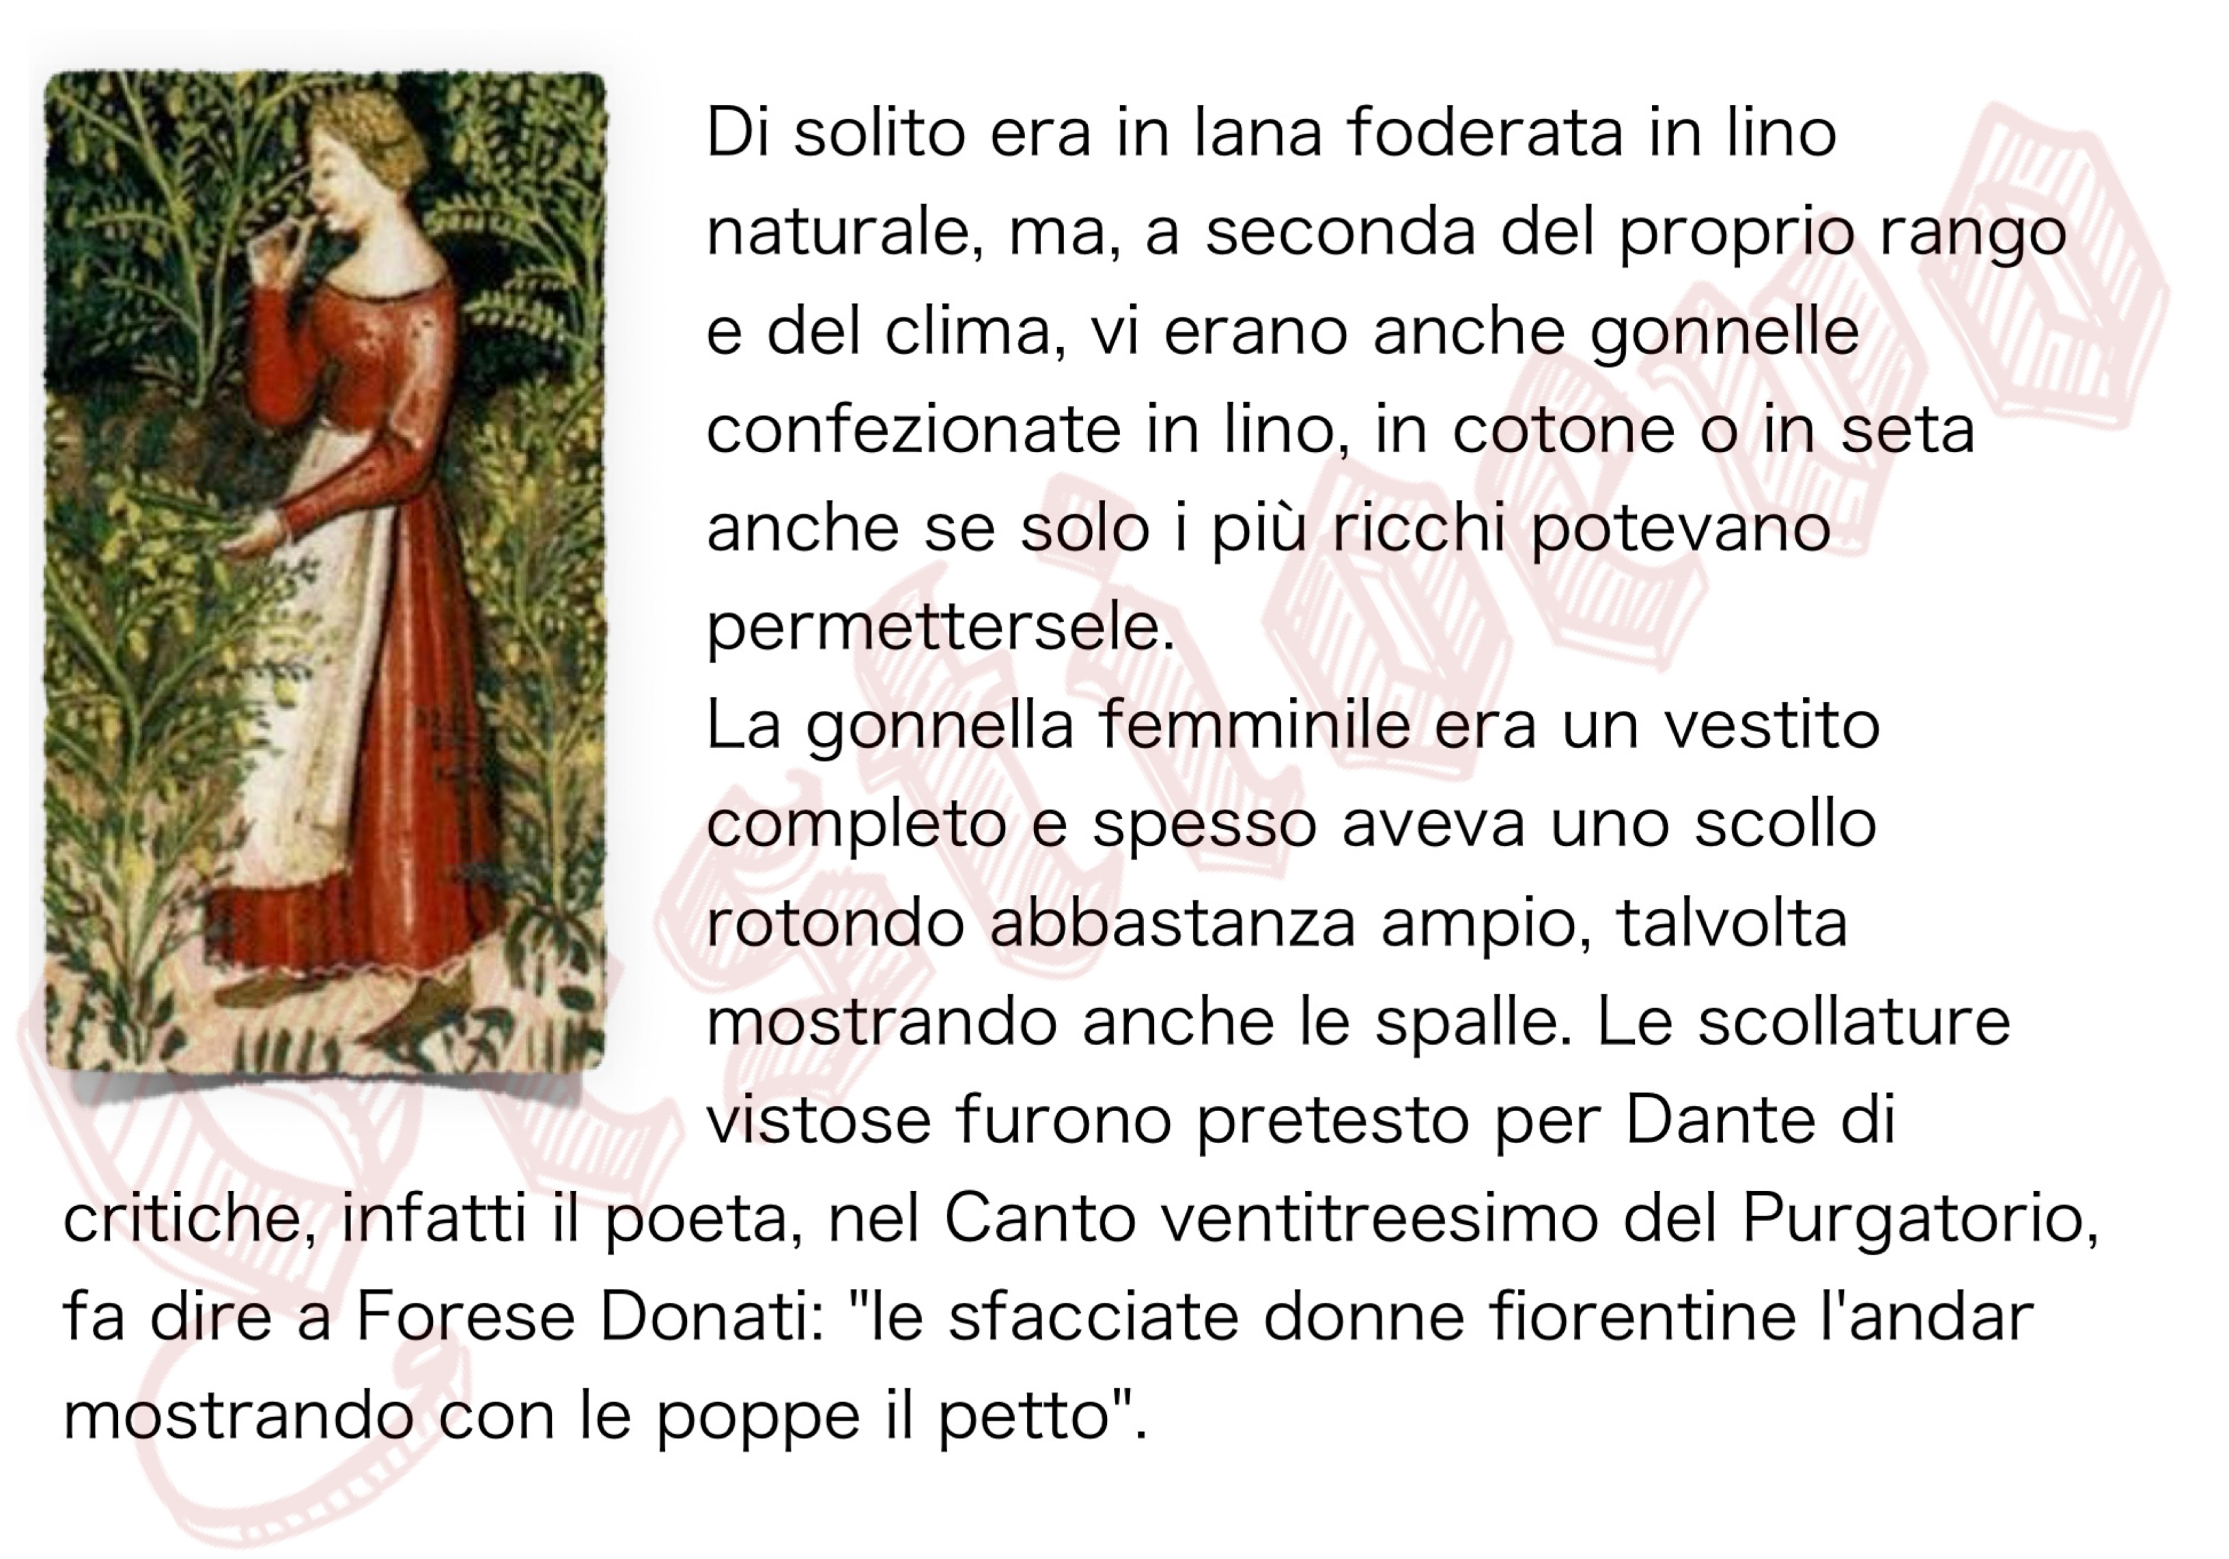Image resolution: width=2229 pixels, height=1559 pixels.
Task: Click the word "abbastanza"
Action: click(1173, 923)
